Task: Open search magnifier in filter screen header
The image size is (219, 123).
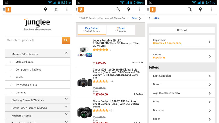Action: pyautogui.click(x=189, y=10)
